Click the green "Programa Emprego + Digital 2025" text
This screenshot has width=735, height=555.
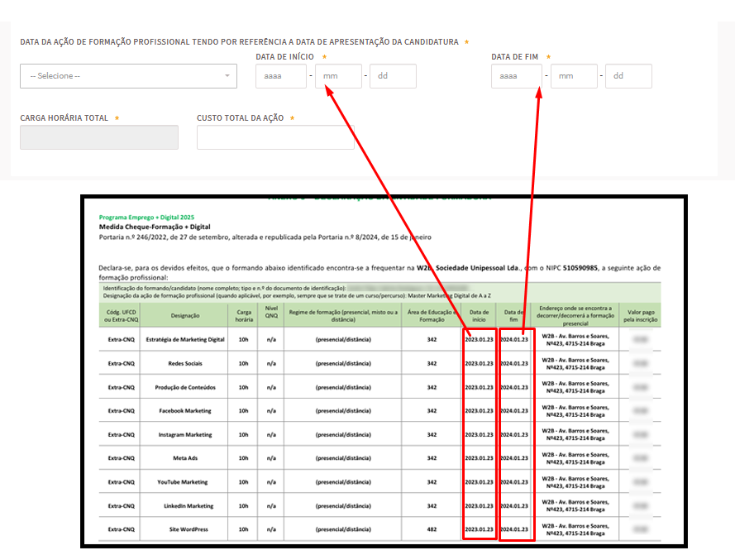146,217
